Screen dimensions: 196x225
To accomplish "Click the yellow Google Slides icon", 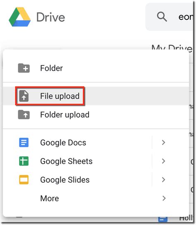I will click(24, 180).
